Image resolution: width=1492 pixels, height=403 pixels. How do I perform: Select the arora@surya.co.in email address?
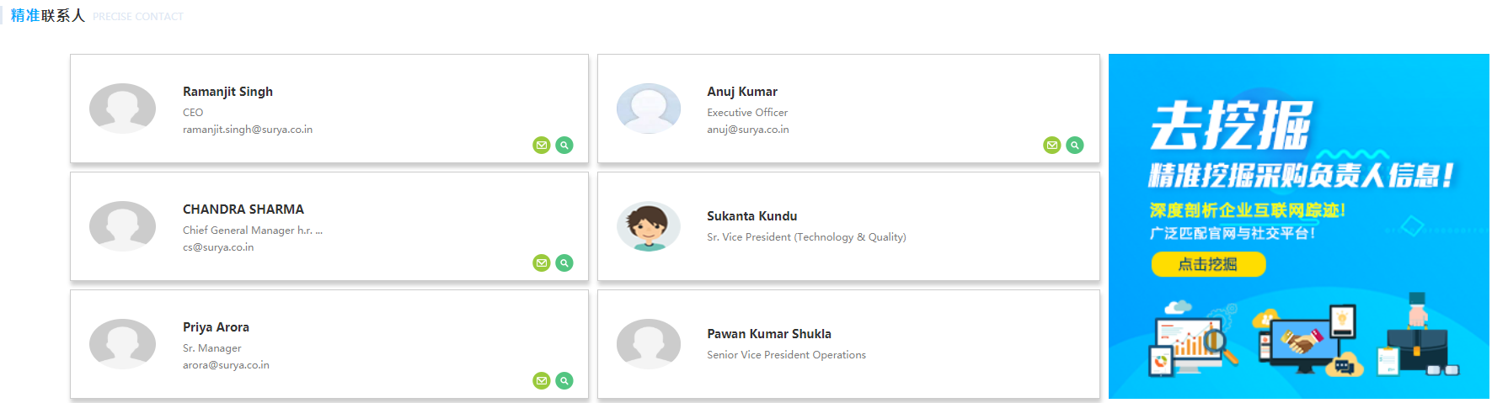tap(226, 365)
